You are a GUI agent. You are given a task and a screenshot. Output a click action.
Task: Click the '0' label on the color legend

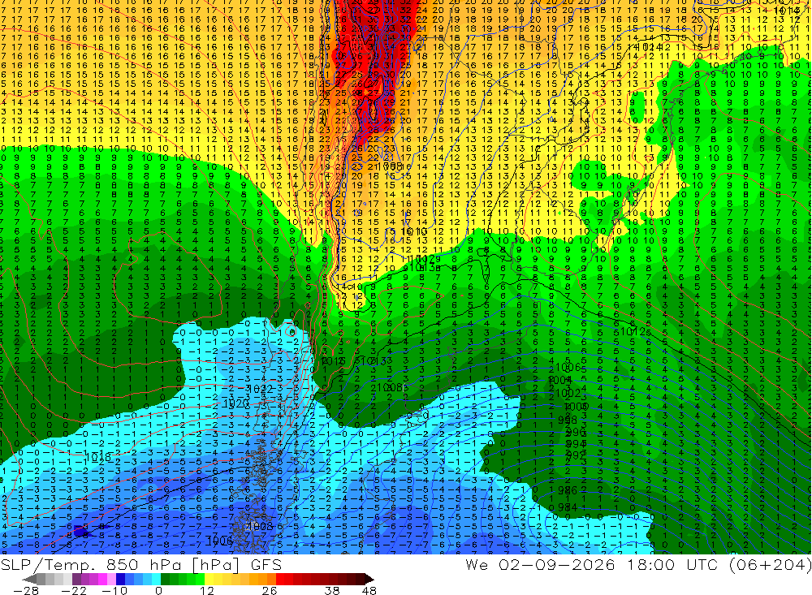pyautogui.click(x=158, y=590)
